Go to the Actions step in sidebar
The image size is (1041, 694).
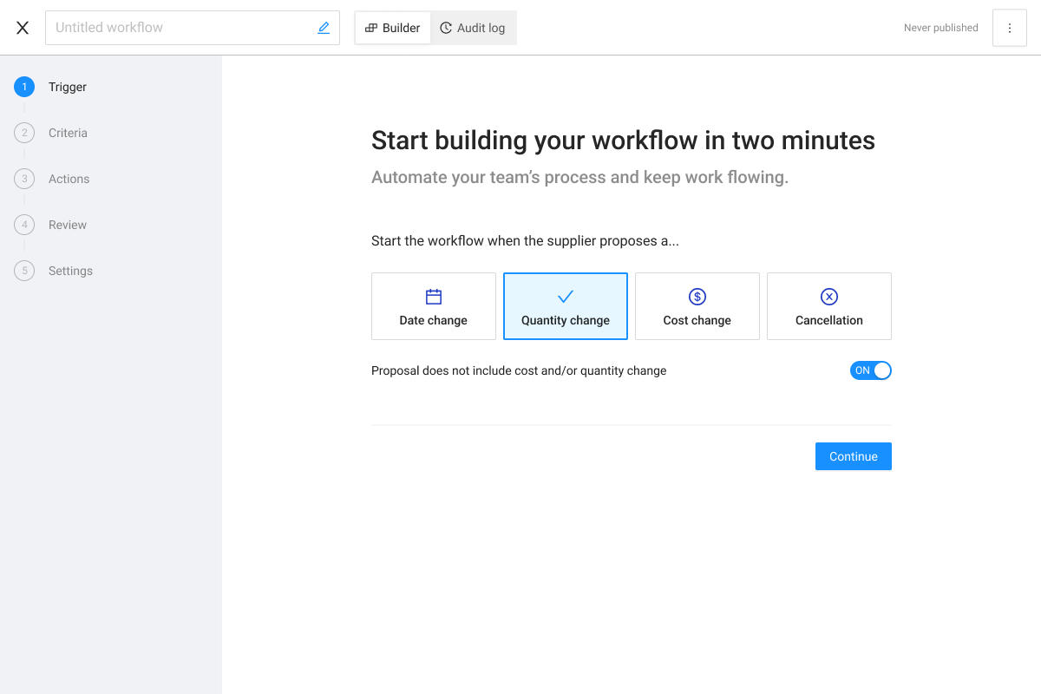coord(69,179)
